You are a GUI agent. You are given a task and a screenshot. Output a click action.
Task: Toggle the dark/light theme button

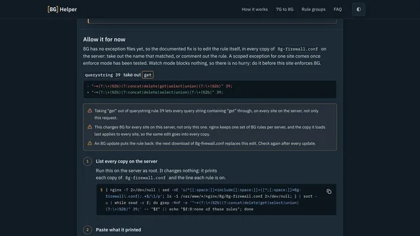(359, 9)
